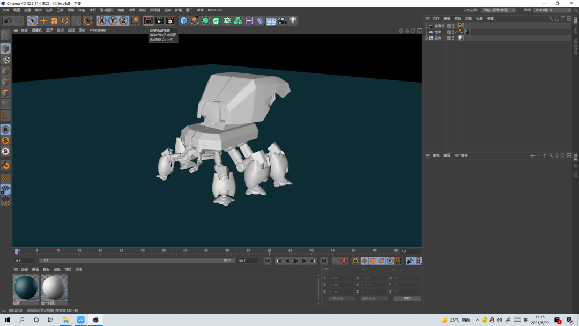Open the 运动图形 menu
The width and height of the screenshot is (579, 326).
click(x=106, y=10)
